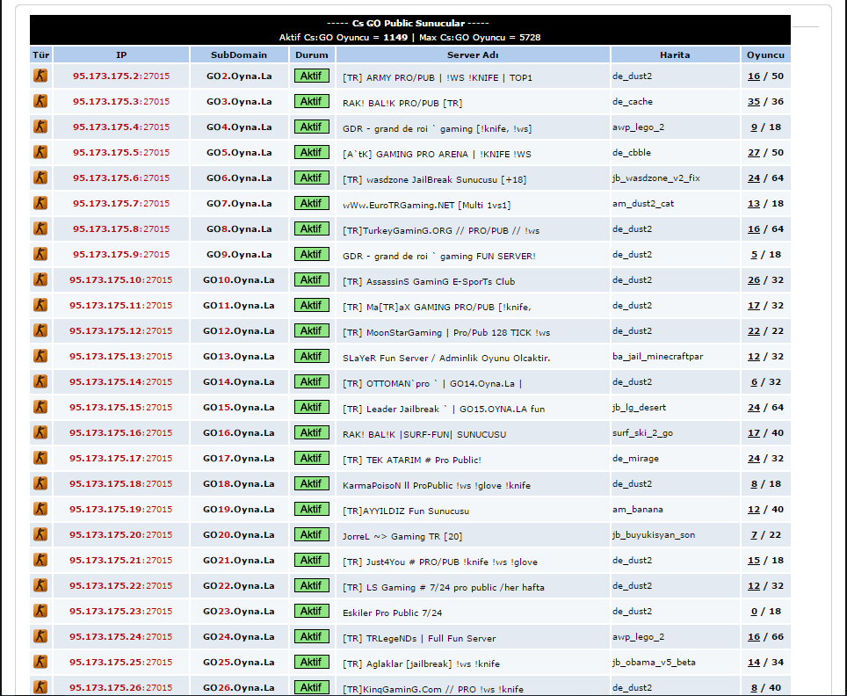Click server name wWw.EuroTRGaming.NET [Multi 1vs1]
This screenshot has width=847, height=696.
point(427,206)
